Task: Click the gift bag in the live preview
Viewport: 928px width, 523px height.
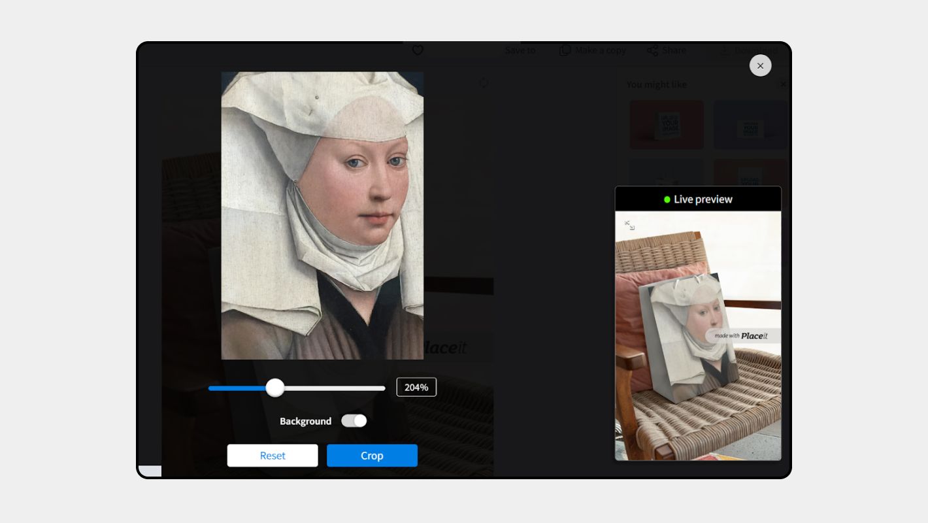Action: 686,340
